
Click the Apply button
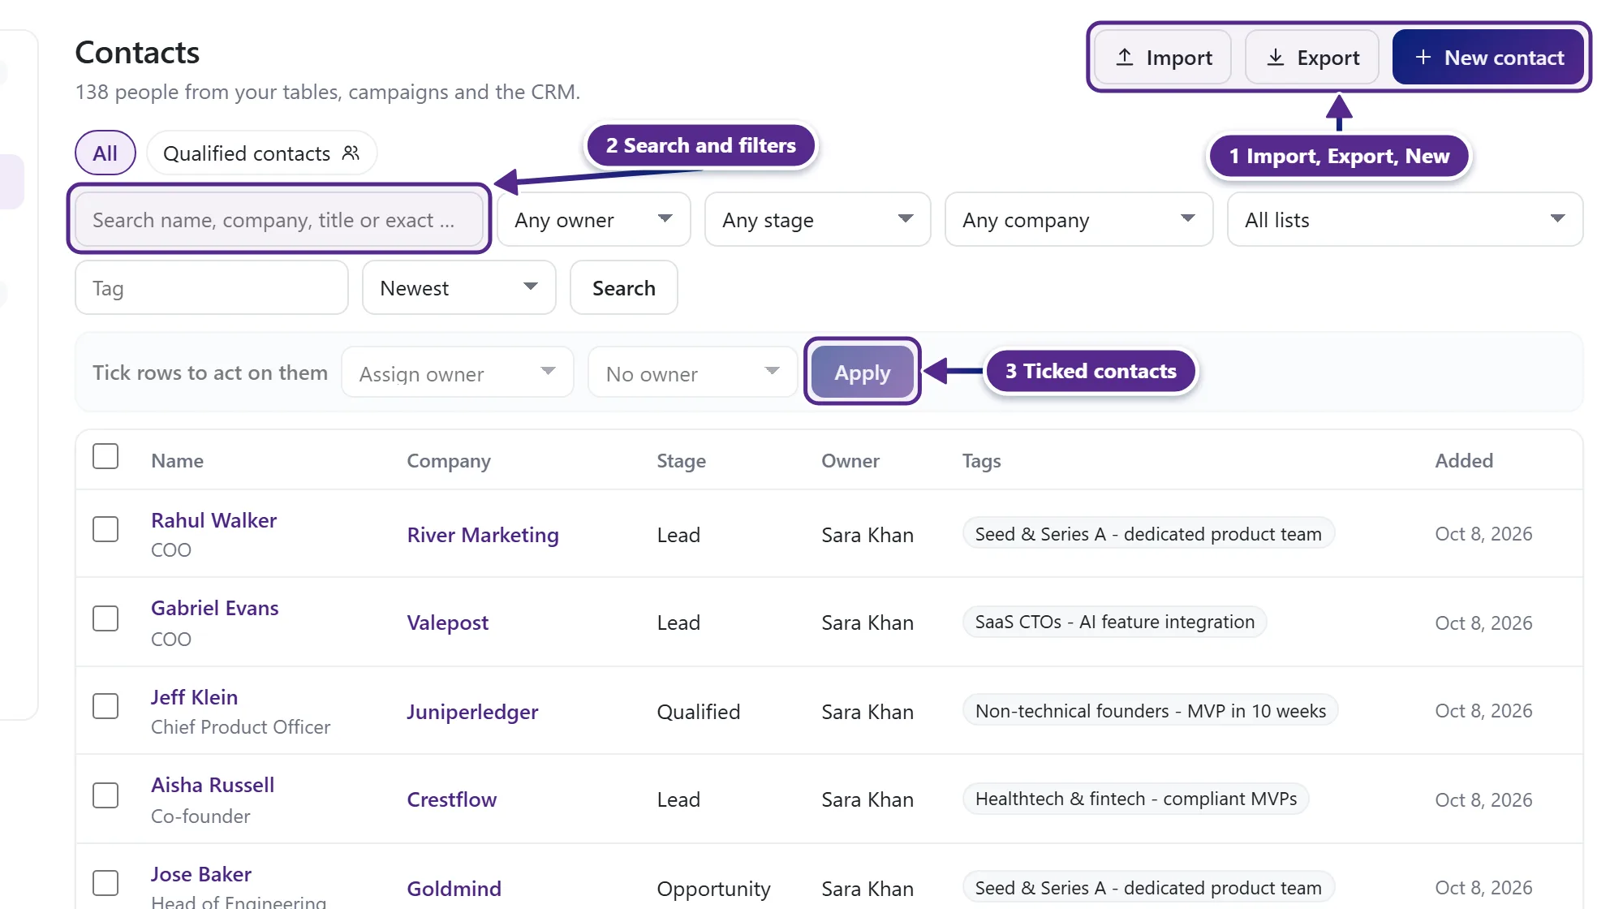(862, 372)
